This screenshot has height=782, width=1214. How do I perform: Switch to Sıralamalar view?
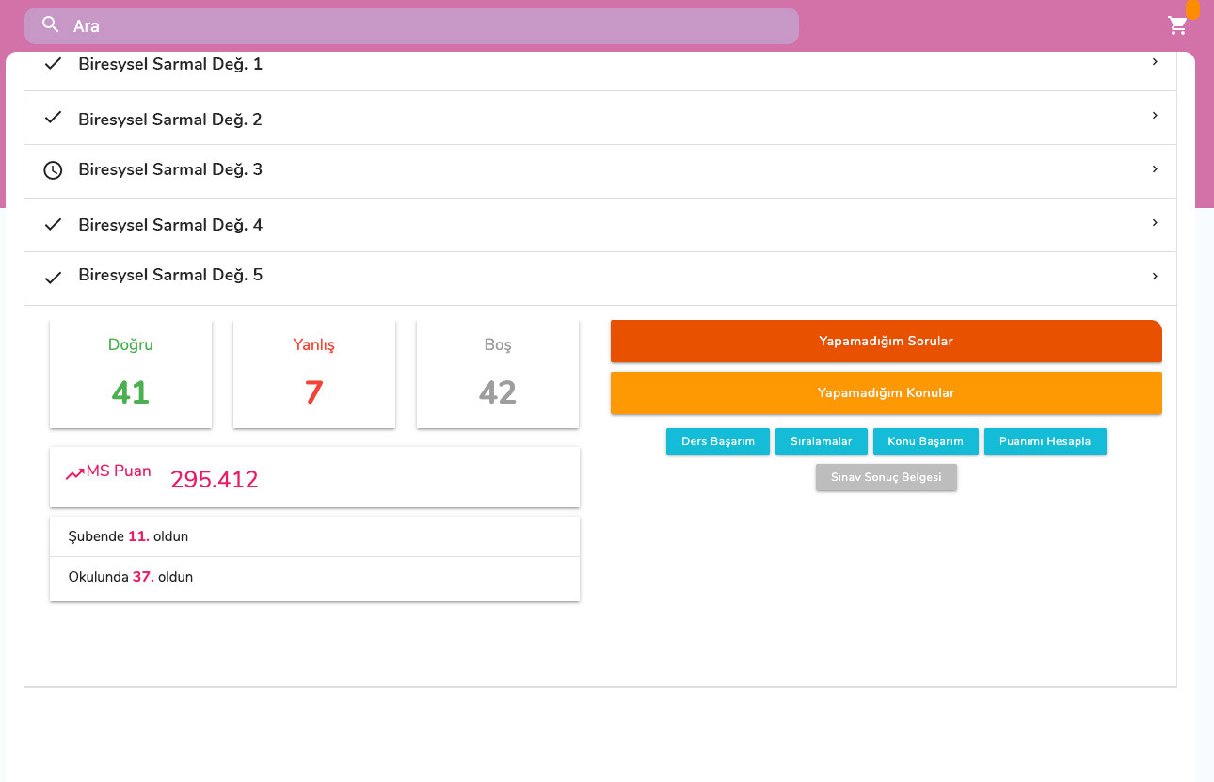[x=821, y=441]
